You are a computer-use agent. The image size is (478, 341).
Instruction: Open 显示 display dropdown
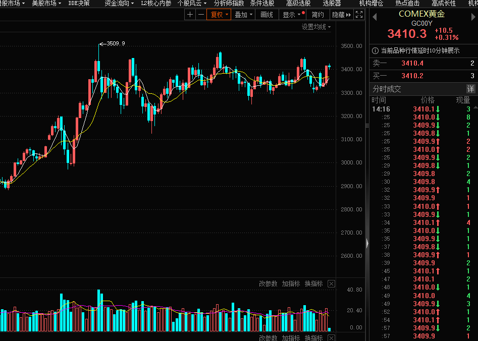[292, 15]
